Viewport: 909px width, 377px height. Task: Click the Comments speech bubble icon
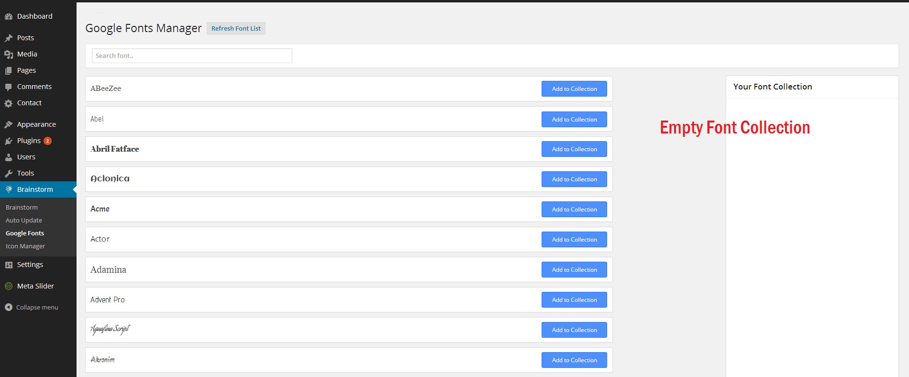pos(9,87)
